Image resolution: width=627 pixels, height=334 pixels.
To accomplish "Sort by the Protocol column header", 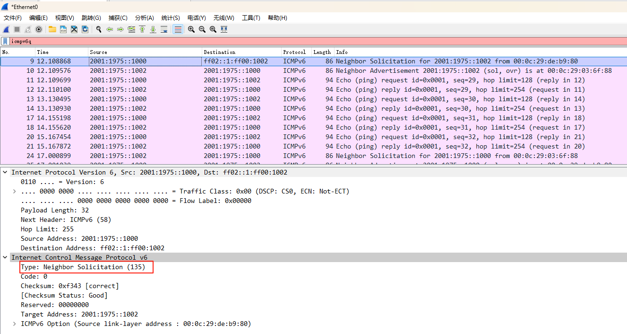I will click(296, 52).
